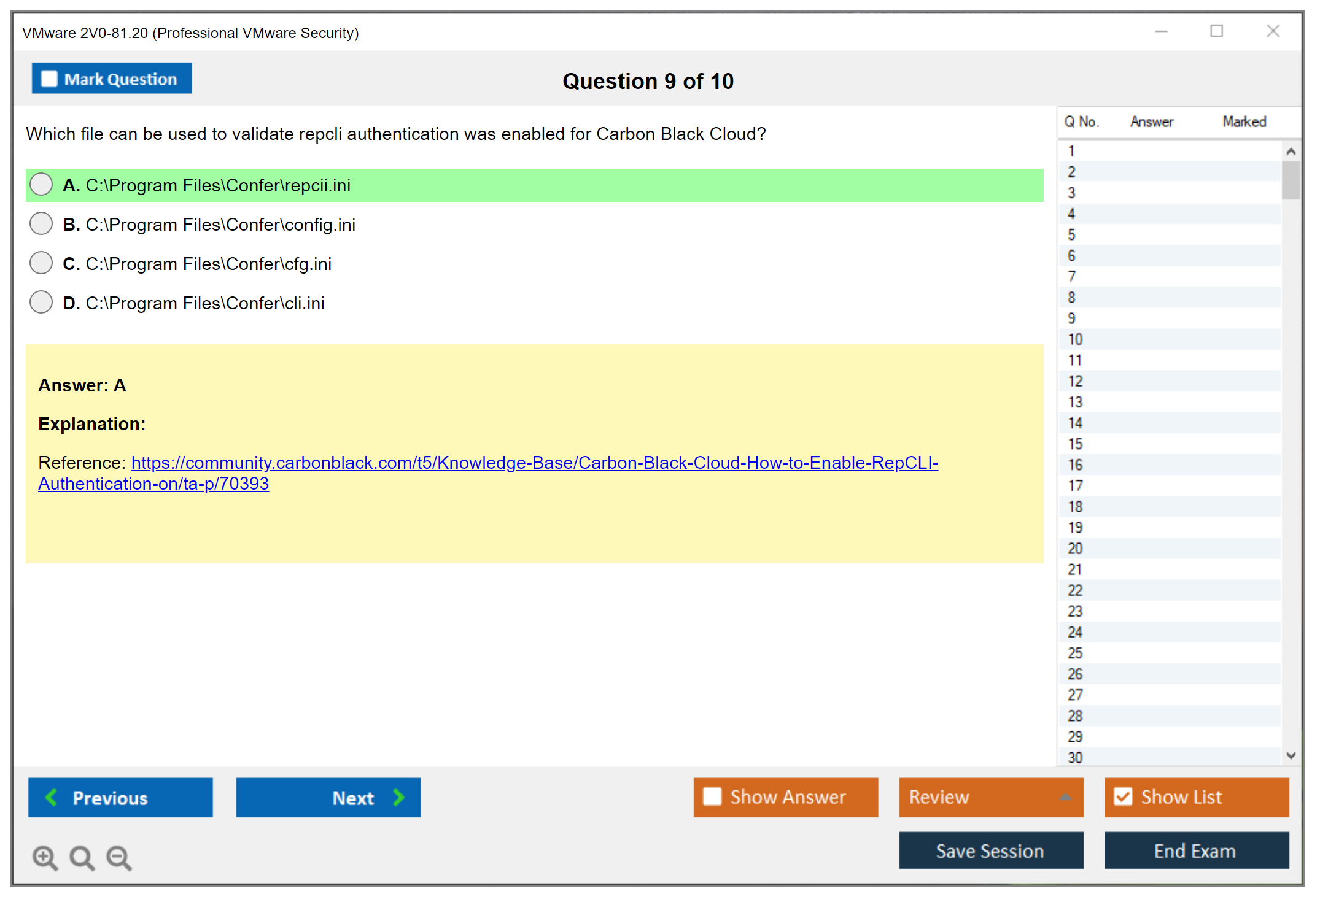Uncheck the Show List checkbox
This screenshot has height=902, width=1320.
pos(1123,796)
